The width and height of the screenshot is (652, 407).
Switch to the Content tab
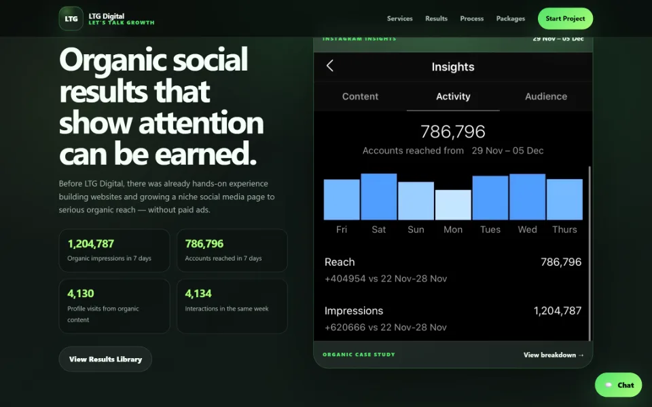tap(360, 96)
